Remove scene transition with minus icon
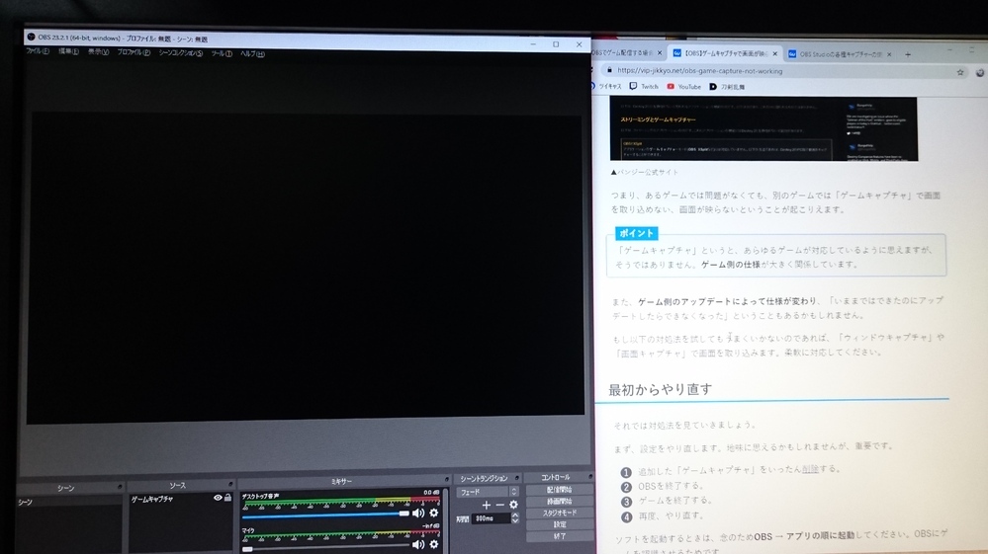 coord(499,505)
